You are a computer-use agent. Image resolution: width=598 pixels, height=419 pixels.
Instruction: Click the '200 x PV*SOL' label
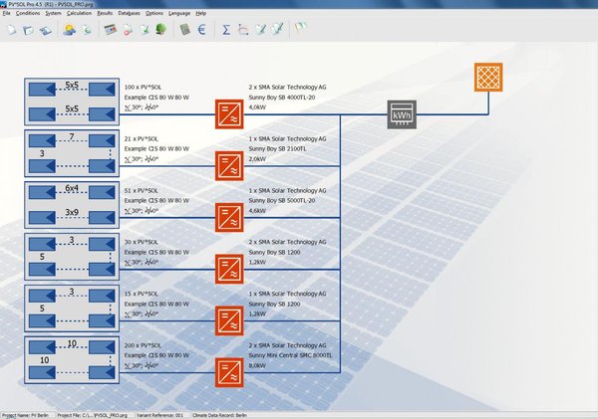143,345
